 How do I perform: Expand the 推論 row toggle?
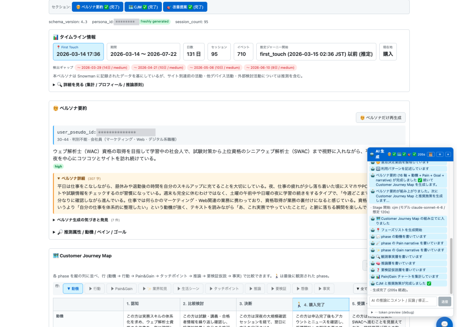[x=255, y=289]
